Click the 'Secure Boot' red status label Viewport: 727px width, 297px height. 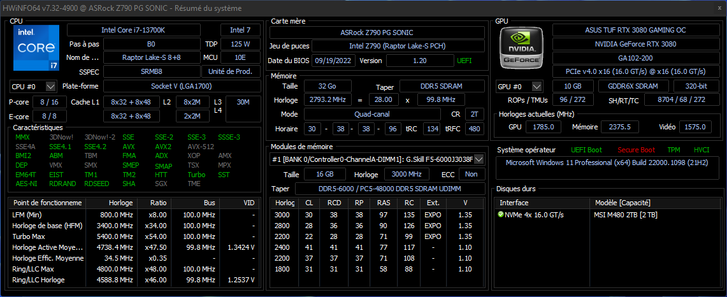(636, 150)
